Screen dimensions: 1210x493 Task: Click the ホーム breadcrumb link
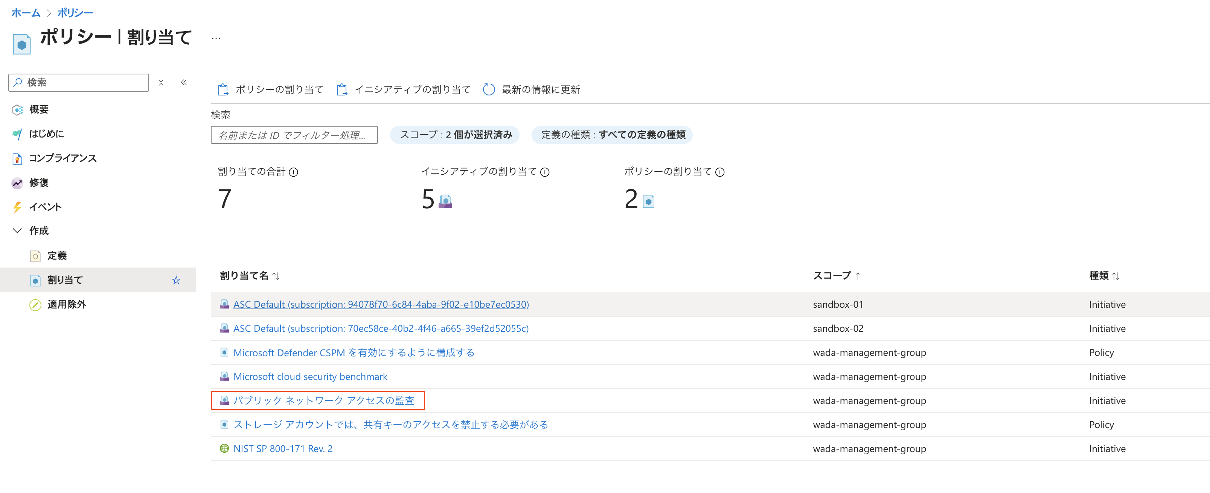(26, 13)
